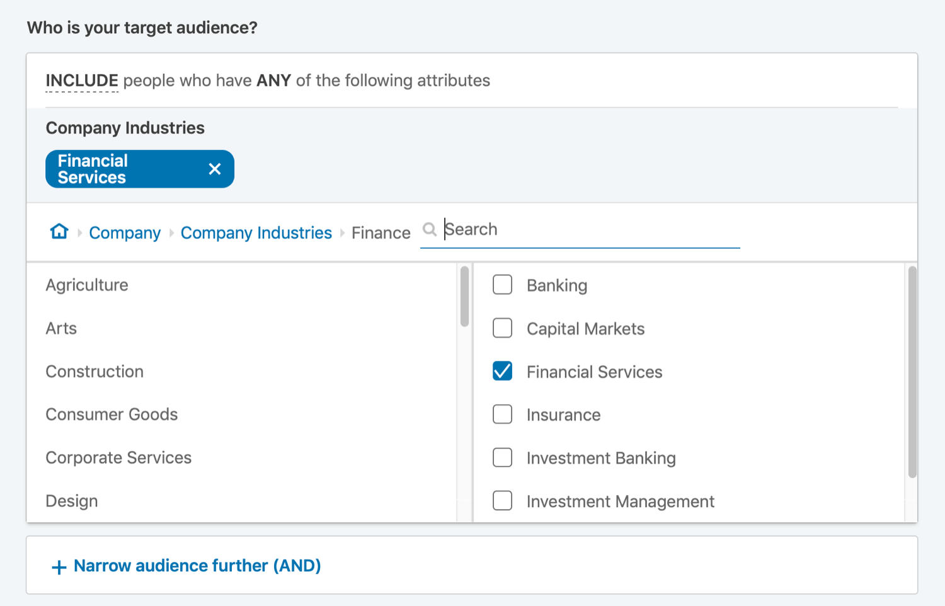
Task: Expand the Corporate Services category
Action: 118,458
